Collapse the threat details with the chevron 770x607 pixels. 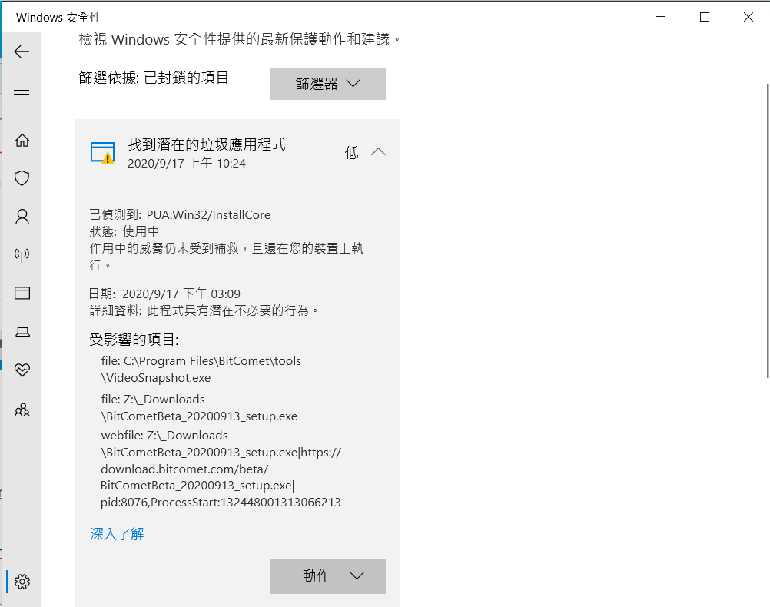point(378,152)
